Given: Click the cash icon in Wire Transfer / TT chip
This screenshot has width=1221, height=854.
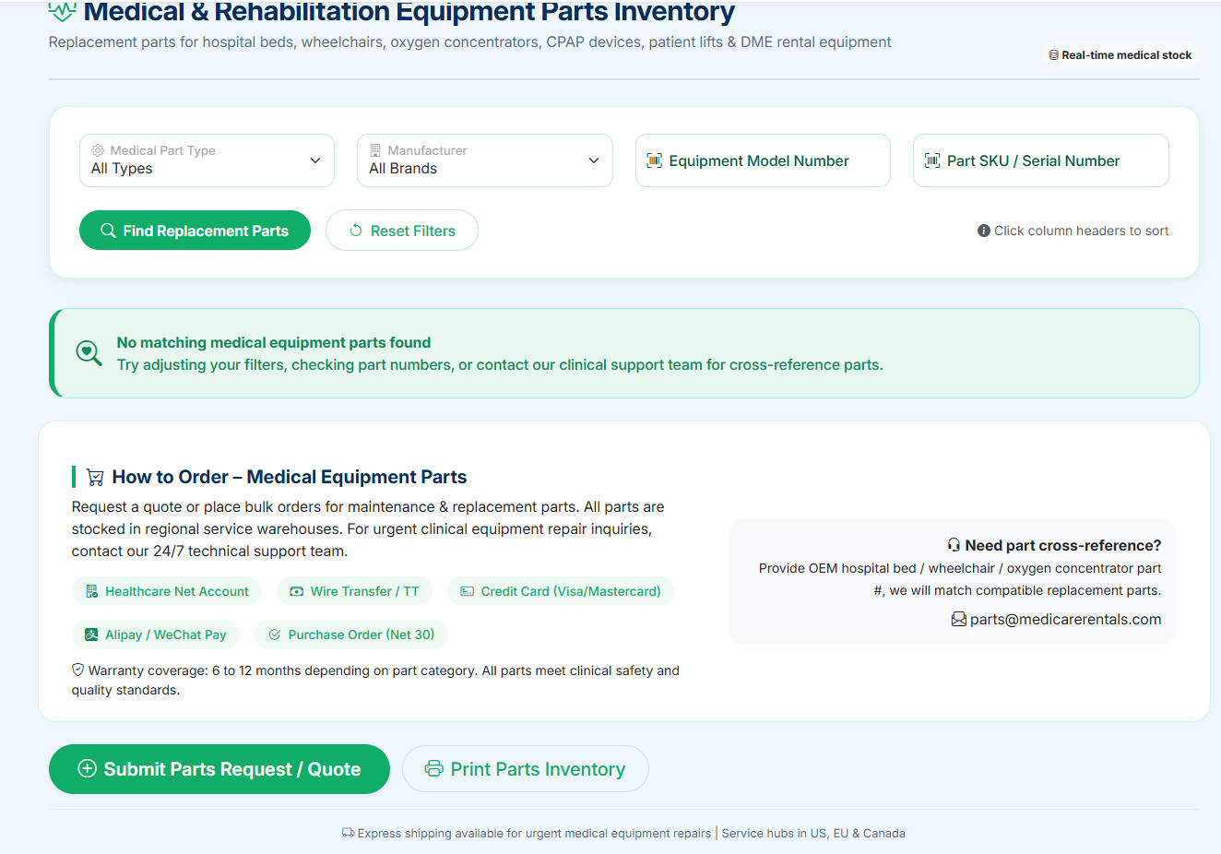Looking at the screenshot, I should pyautogui.click(x=297, y=591).
